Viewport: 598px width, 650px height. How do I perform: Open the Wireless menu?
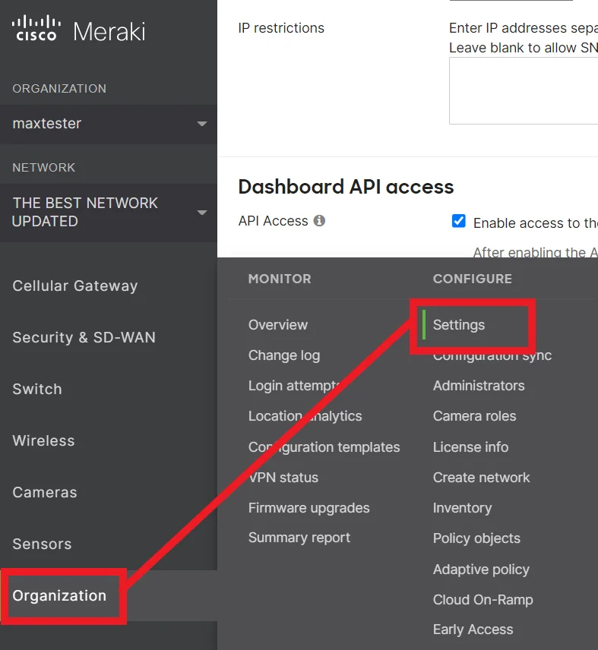point(43,440)
